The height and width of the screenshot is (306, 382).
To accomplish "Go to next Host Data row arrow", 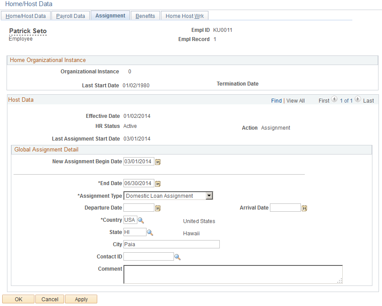I will click(358, 99).
